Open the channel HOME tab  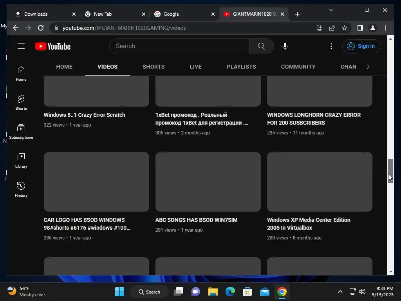coord(64,67)
